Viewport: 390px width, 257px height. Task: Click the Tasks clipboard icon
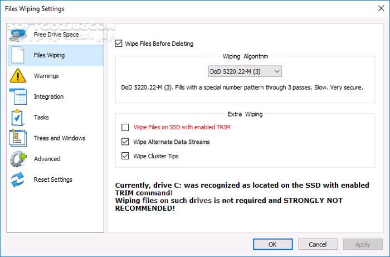click(x=18, y=118)
